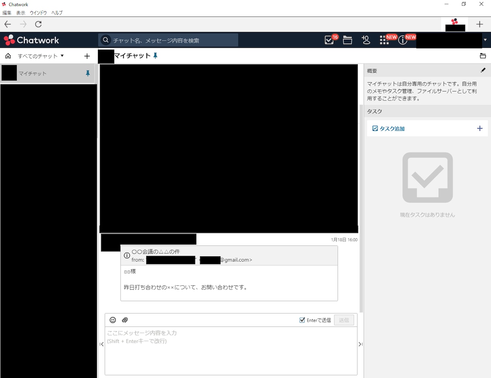The width and height of the screenshot is (491, 378).
Task: Expand the すべてのチャット filter dropdown
Action: pyautogui.click(x=41, y=56)
